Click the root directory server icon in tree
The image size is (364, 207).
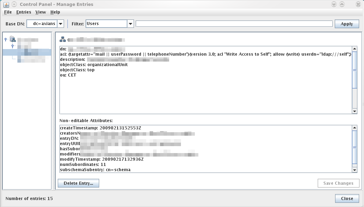pos(13,39)
